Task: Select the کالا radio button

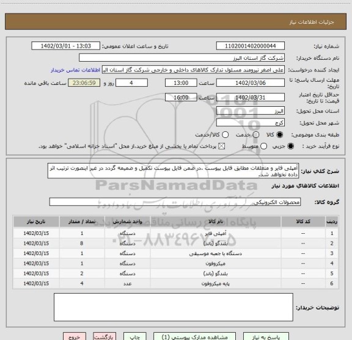Action: (x=280, y=134)
